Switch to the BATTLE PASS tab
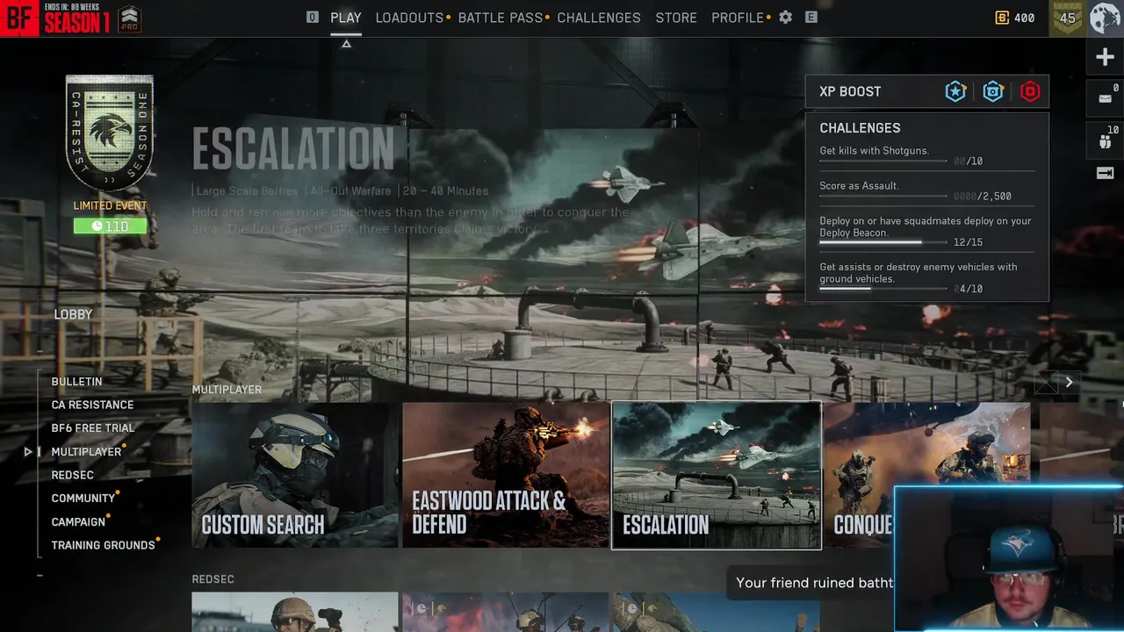 501,18
